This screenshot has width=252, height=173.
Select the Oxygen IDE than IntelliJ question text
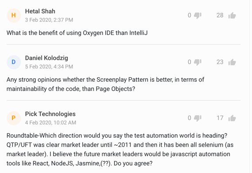(77, 33)
